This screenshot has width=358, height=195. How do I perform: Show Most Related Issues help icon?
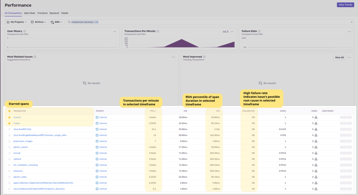[35, 57]
